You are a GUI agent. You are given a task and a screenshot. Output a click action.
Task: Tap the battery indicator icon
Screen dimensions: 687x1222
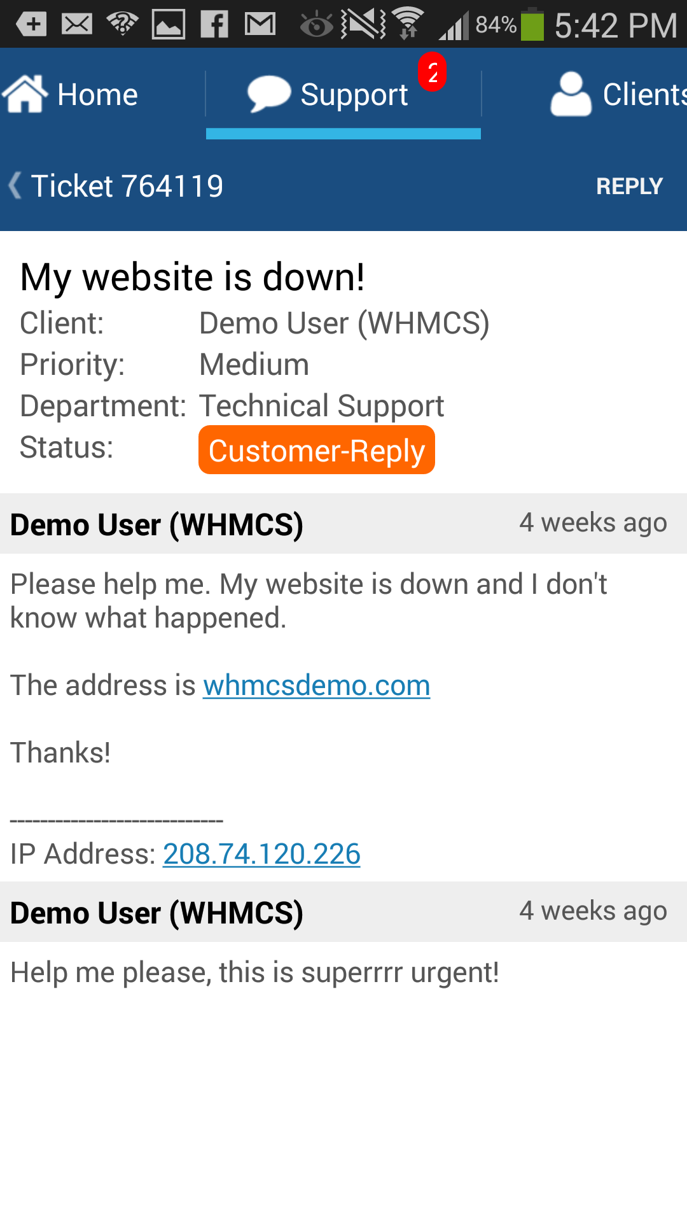click(532, 24)
